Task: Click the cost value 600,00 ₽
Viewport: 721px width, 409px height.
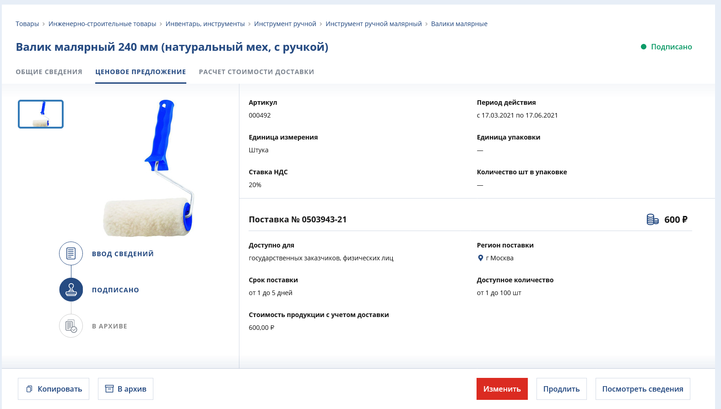Action: point(261,328)
